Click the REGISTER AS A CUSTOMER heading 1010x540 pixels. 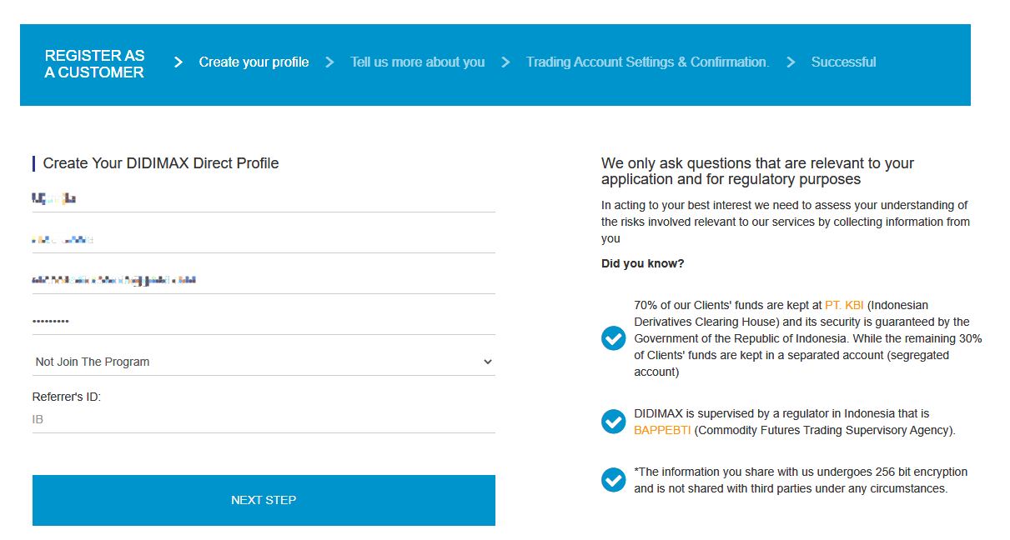coord(94,64)
